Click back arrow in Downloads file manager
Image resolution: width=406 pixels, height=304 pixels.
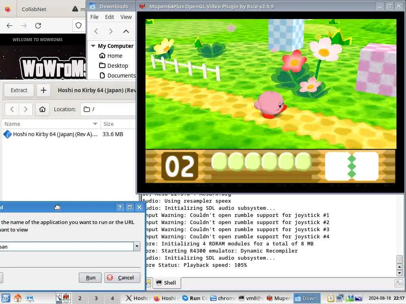click(96, 31)
